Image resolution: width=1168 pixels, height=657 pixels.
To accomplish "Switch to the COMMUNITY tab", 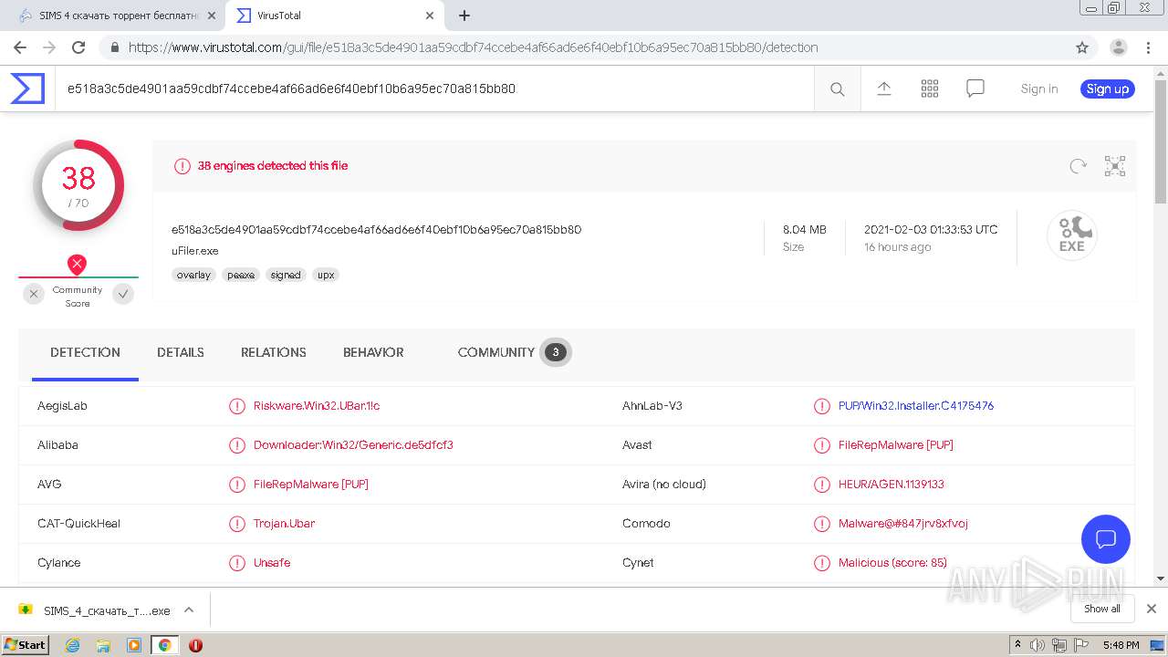I will [514, 352].
